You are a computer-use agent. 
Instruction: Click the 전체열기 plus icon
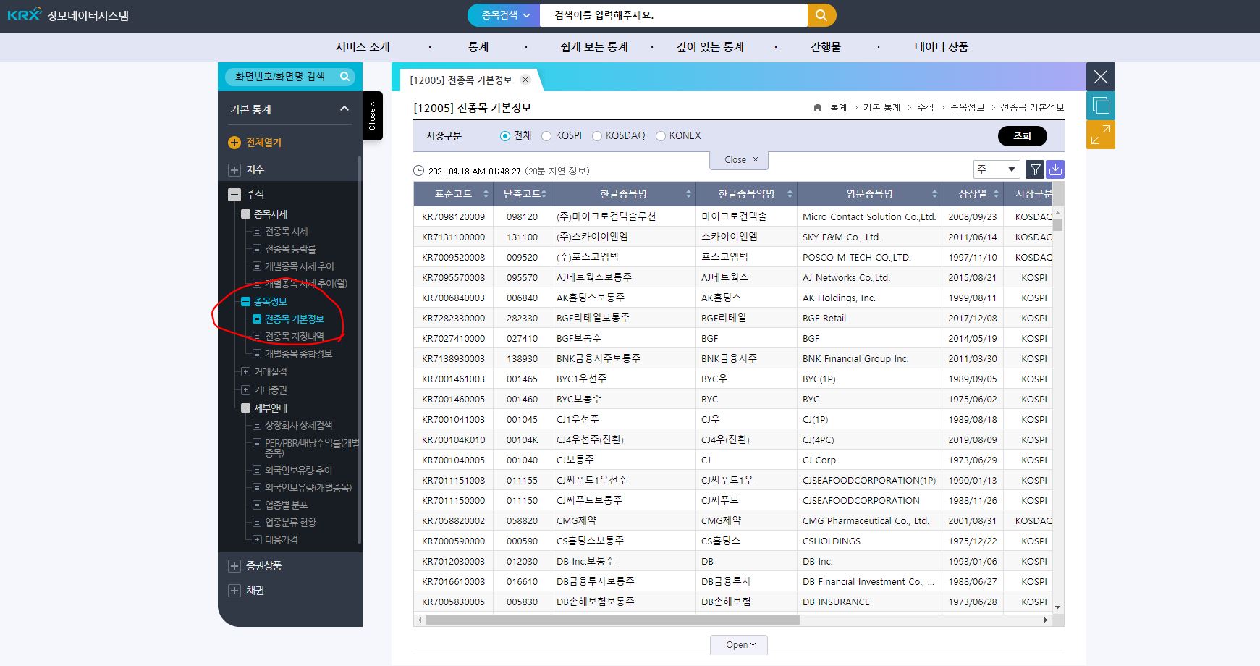pyautogui.click(x=234, y=143)
